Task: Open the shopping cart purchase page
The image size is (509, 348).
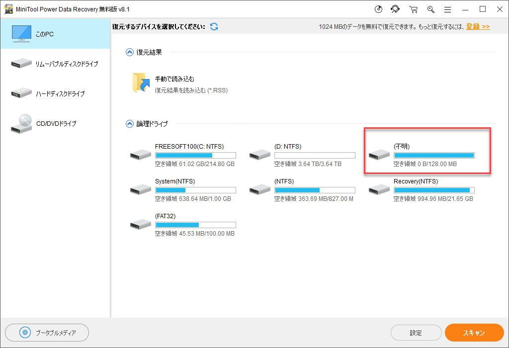Action: (413, 9)
